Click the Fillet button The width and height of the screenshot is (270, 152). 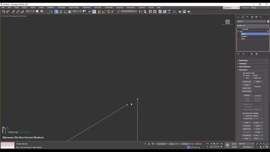click(x=247, y=138)
